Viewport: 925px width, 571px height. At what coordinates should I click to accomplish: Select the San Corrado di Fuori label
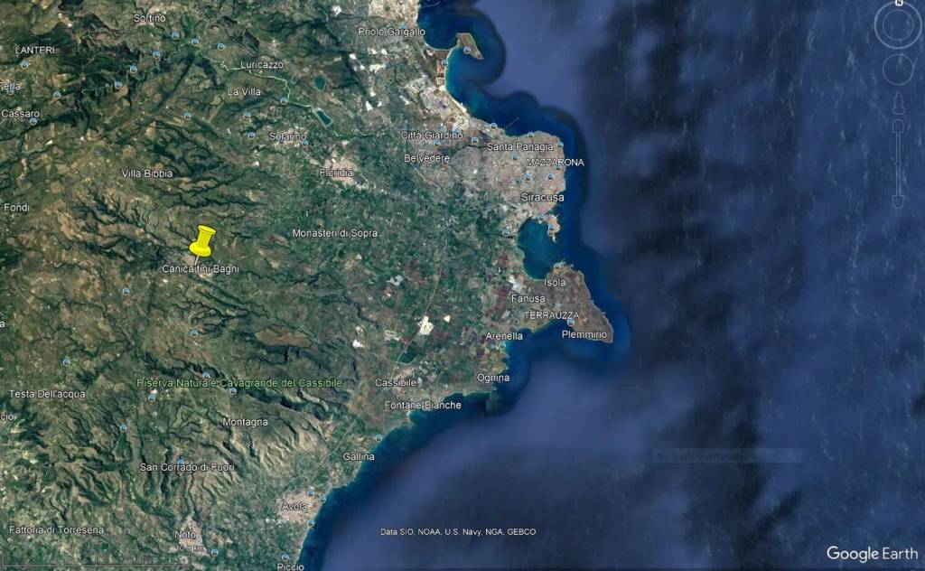187,467
